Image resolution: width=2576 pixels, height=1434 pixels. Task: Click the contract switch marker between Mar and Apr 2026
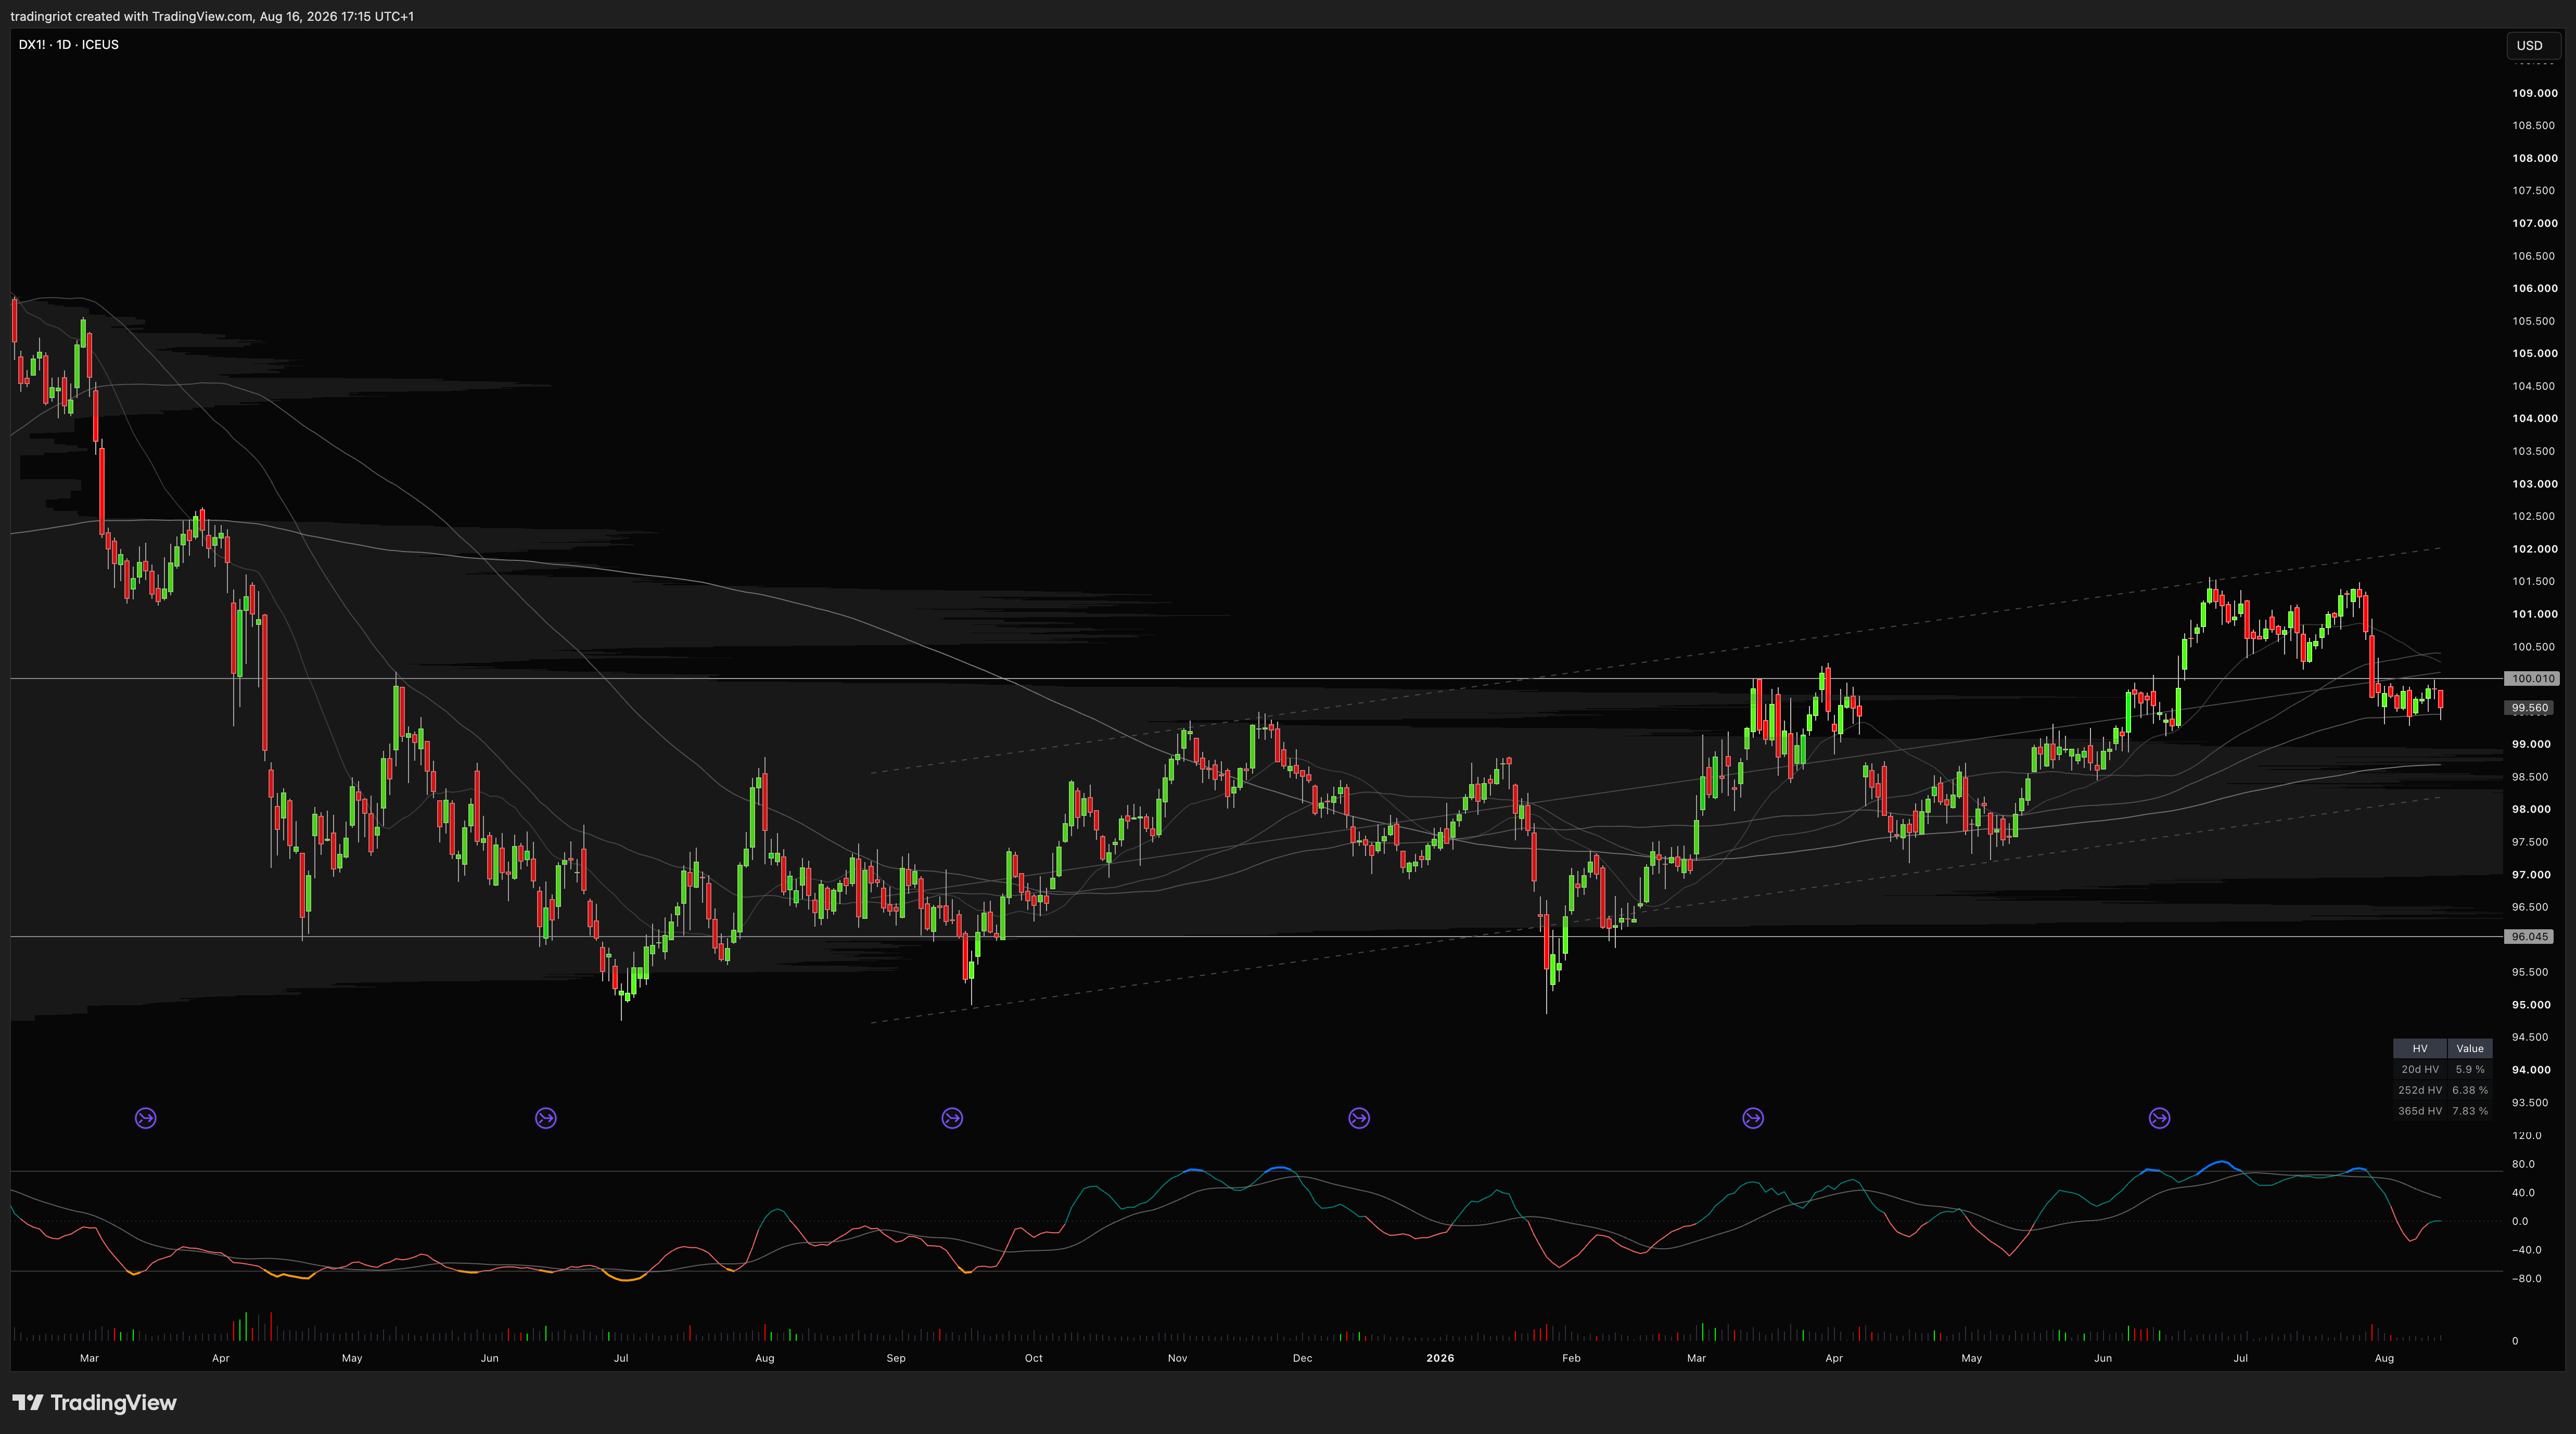click(x=1753, y=1118)
